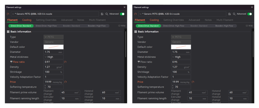Click Density field in right window
This screenshot has height=108, width=259.
181,67
